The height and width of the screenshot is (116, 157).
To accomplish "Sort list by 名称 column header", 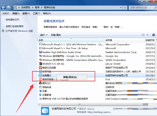I will 71,40.
